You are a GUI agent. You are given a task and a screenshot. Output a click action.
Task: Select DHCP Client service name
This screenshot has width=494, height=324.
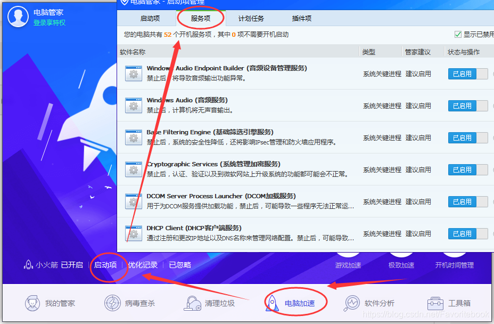point(194,228)
